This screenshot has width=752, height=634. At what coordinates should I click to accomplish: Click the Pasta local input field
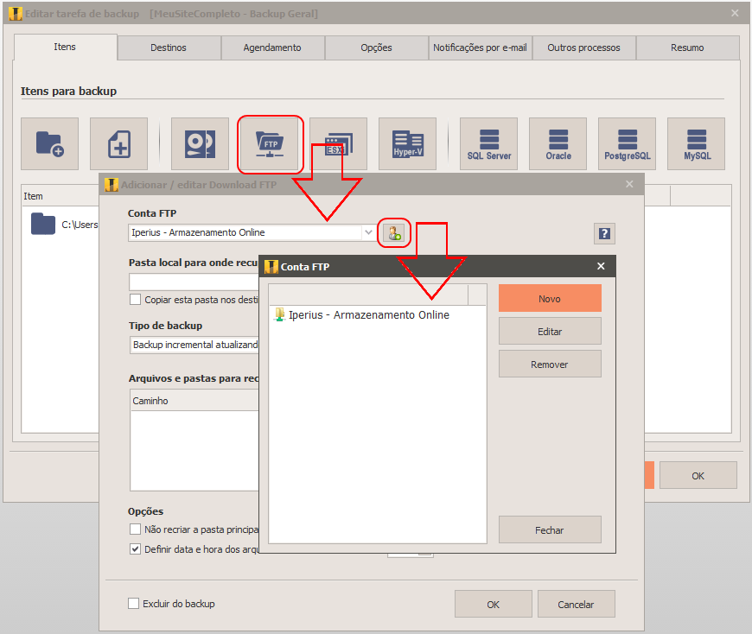pyautogui.click(x=194, y=282)
